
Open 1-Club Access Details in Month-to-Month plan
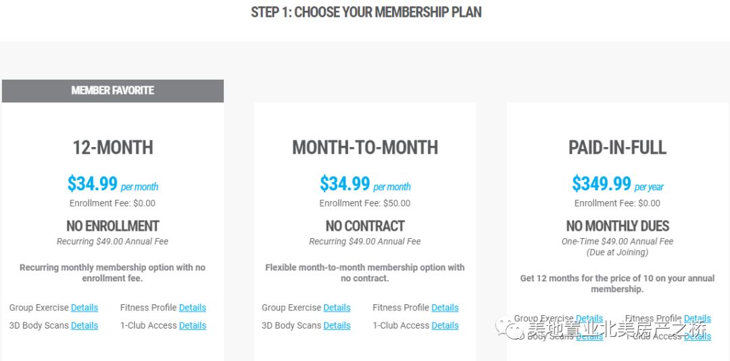445,325
